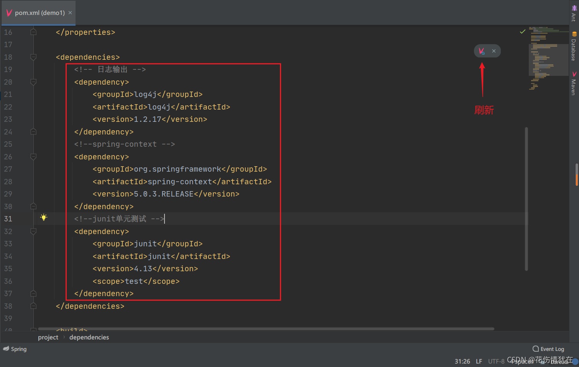The width and height of the screenshot is (579, 367).
Task: Click the 'org.springframework' groupId line
Action: click(180, 169)
